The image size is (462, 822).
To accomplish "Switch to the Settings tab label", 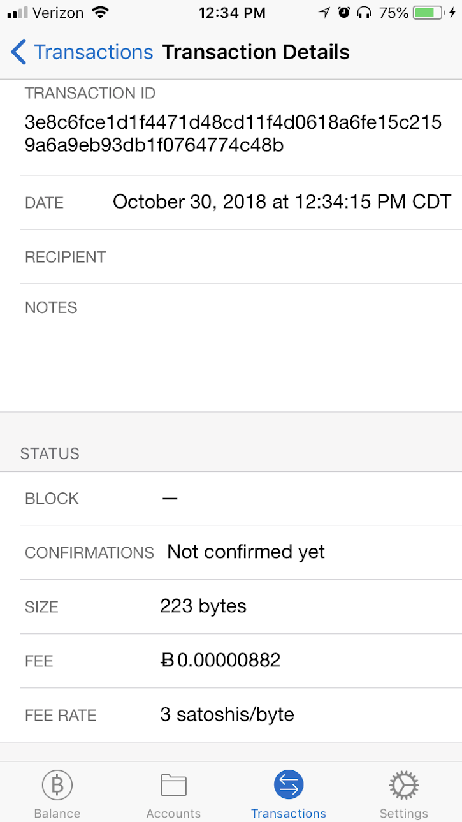I will (404, 813).
